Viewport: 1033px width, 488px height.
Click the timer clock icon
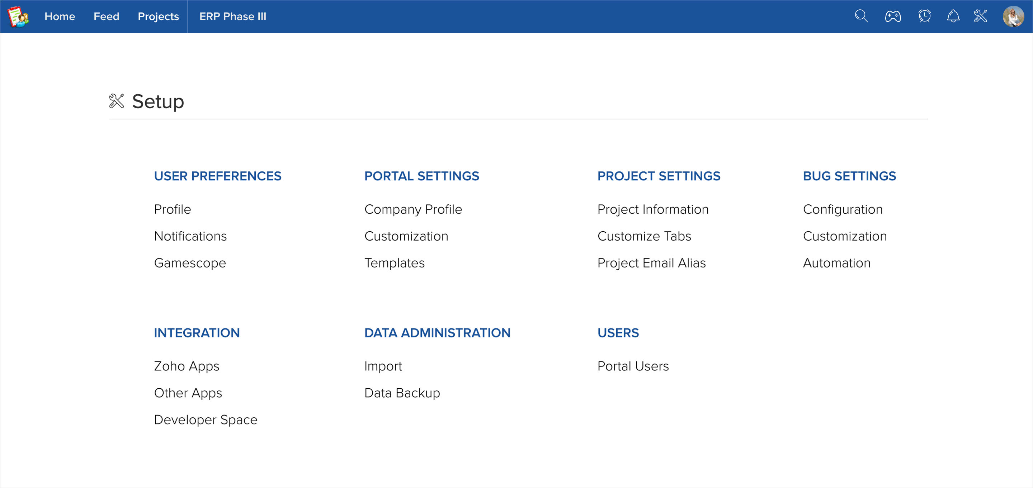tap(924, 16)
